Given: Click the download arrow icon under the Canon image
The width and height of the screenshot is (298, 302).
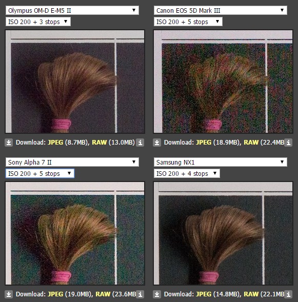Looking at the screenshot, I should click(x=157, y=143).
